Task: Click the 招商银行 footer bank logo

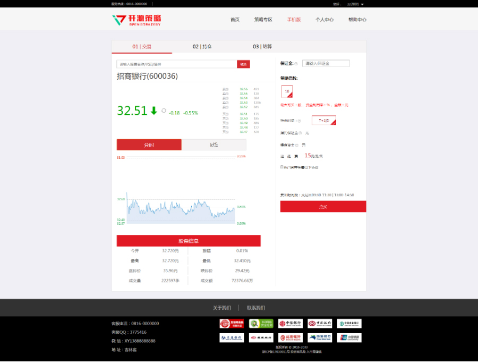Action: tap(261, 338)
